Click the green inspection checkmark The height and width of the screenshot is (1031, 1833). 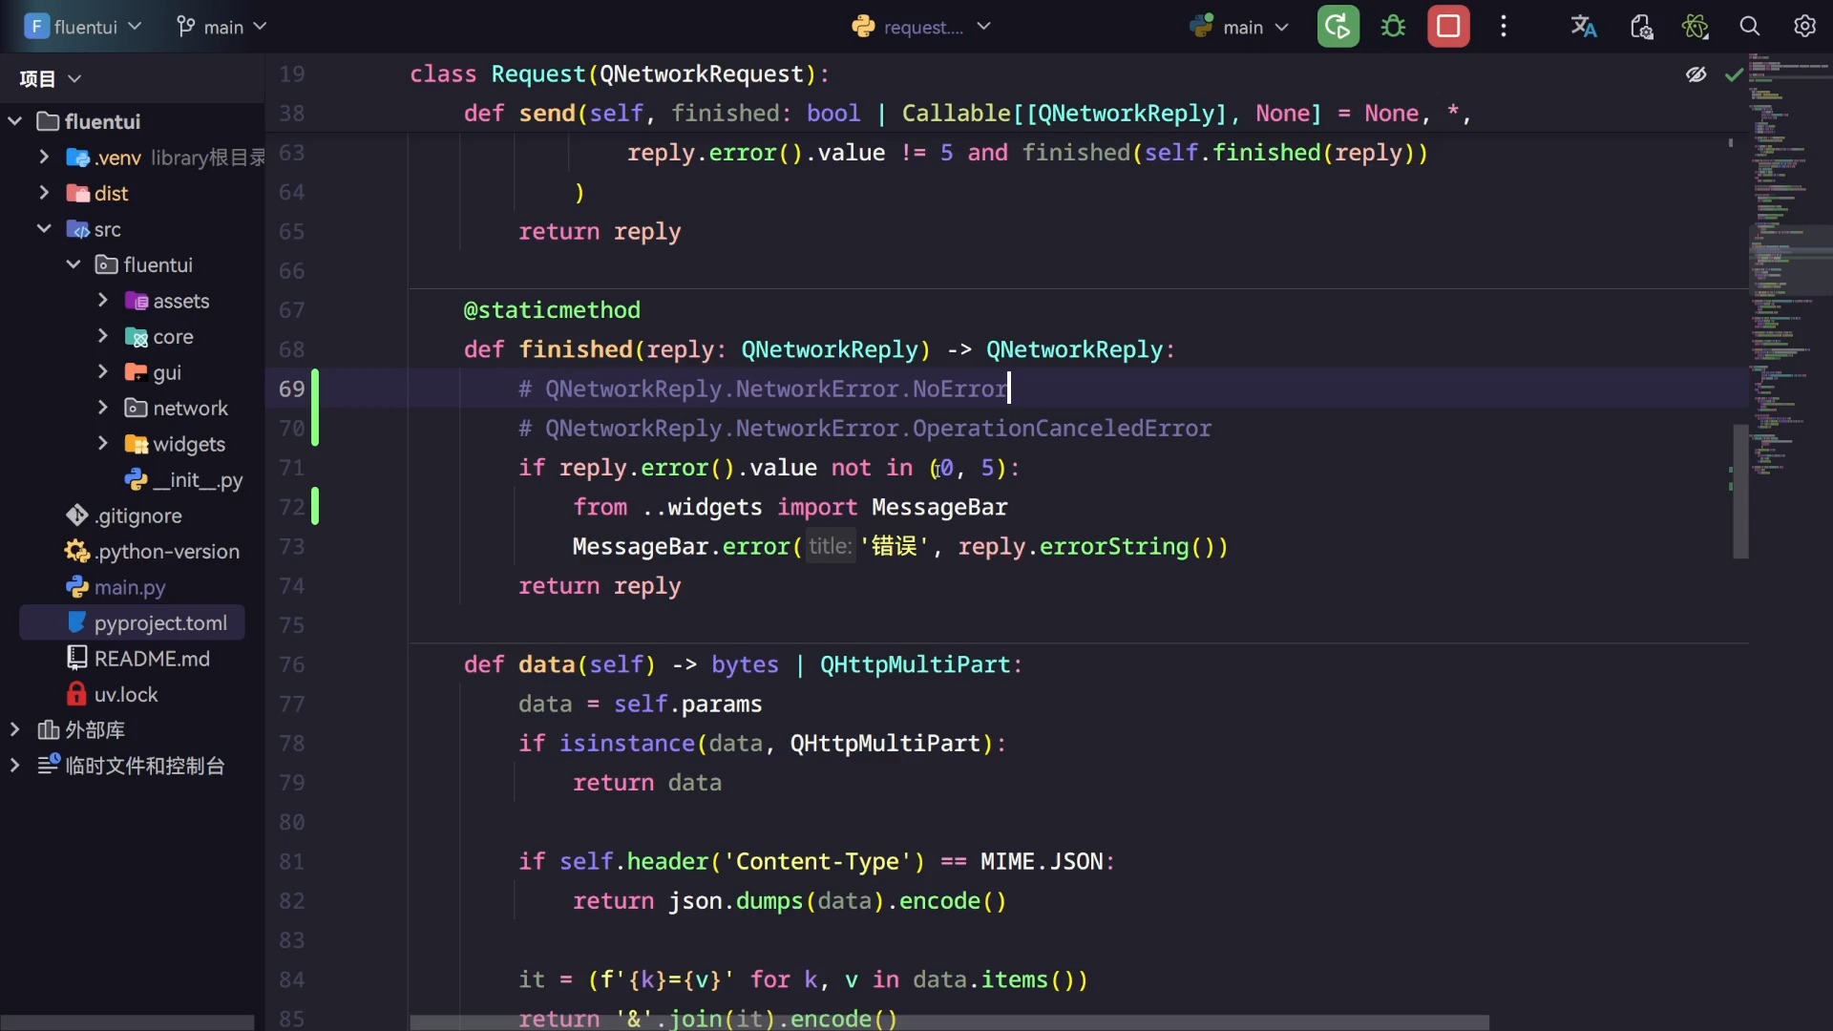click(1734, 74)
